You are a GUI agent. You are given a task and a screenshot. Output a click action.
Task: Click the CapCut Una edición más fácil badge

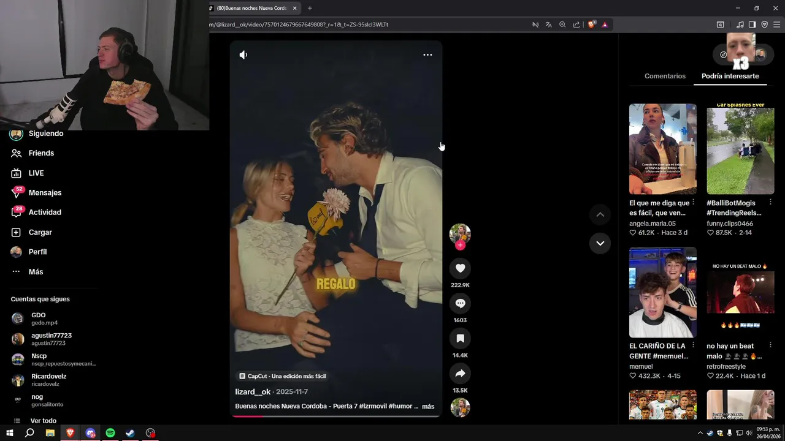[282, 376]
